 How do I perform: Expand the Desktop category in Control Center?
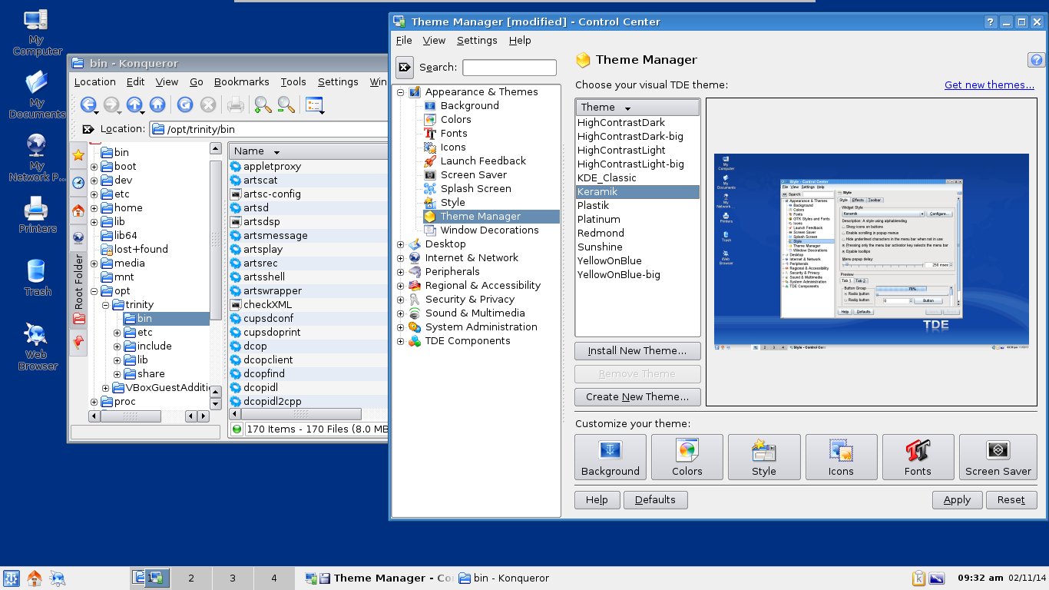[400, 244]
